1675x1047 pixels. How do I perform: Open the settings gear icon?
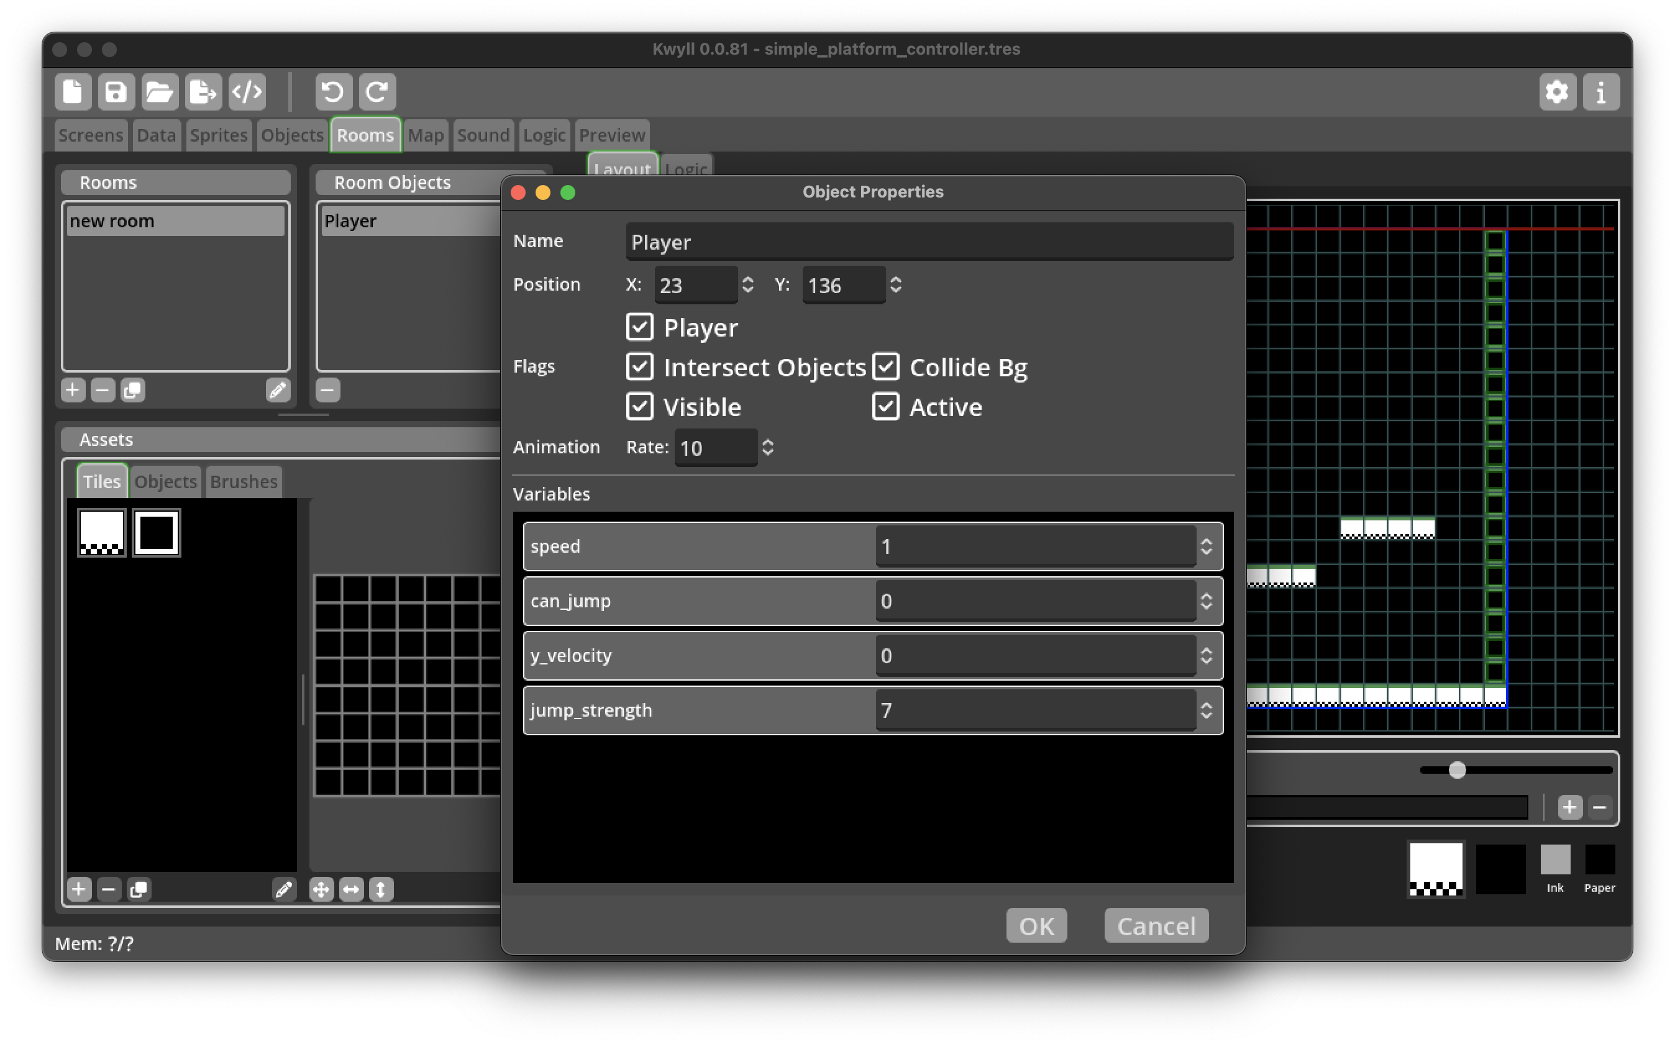(x=1556, y=91)
